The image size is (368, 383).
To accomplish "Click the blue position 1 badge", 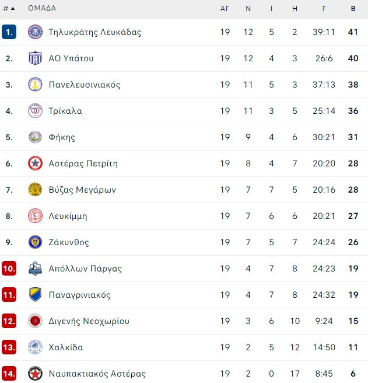I will pyautogui.click(x=9, y=32).
